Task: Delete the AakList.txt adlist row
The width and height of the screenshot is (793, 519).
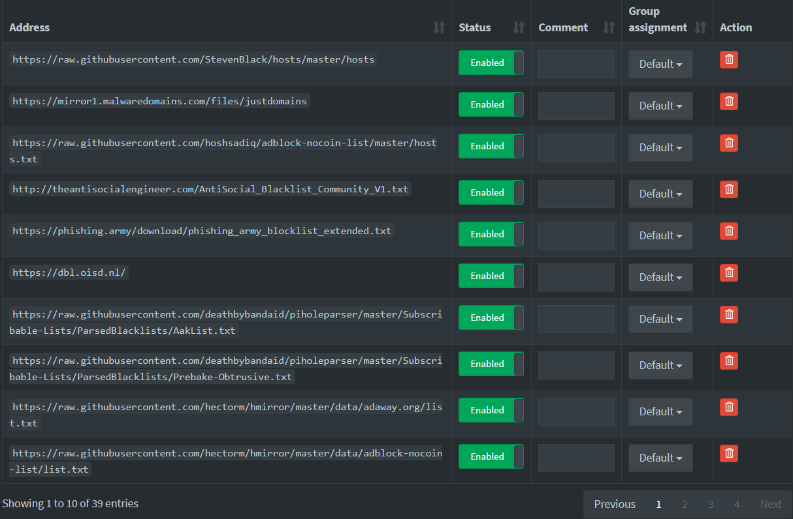Action: pyautogui.click(x=729, y=314)
